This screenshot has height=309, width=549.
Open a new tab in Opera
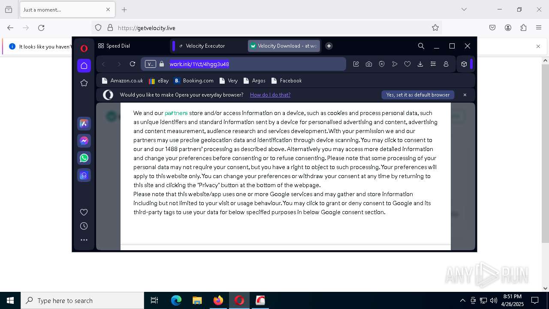[x=329, y=46]
